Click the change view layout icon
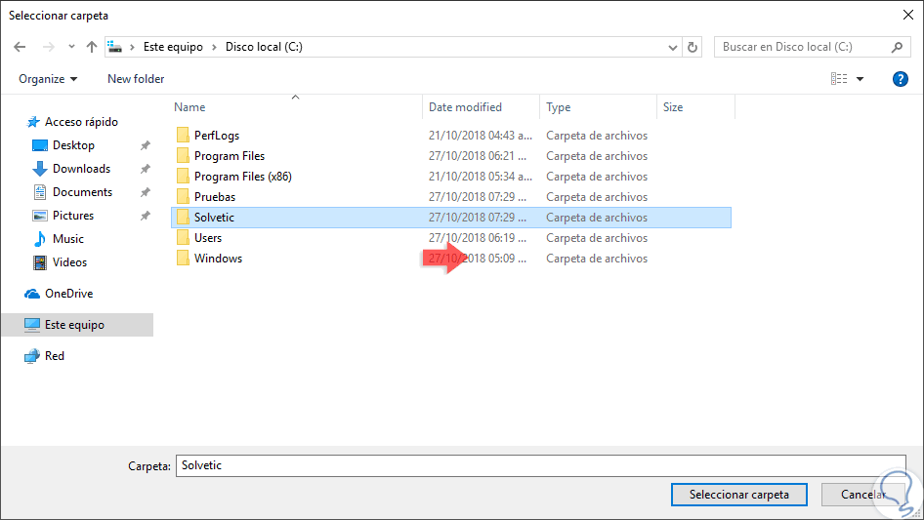The width and height of the screenshot is (924, 520). click(x=838, y=79)
